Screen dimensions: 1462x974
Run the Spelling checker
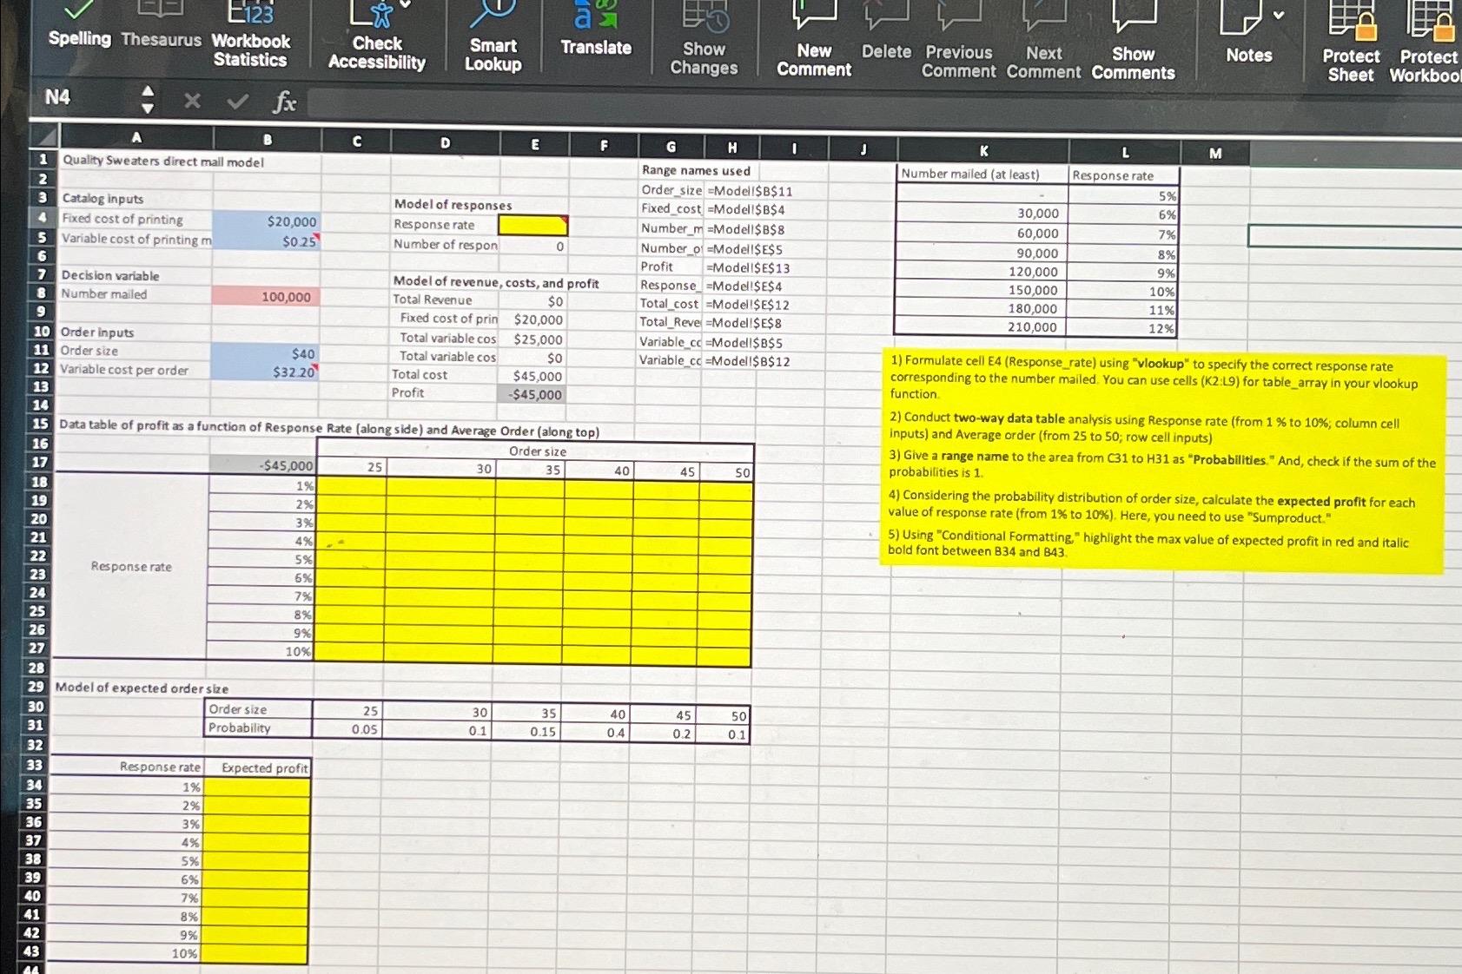(80, 26)
